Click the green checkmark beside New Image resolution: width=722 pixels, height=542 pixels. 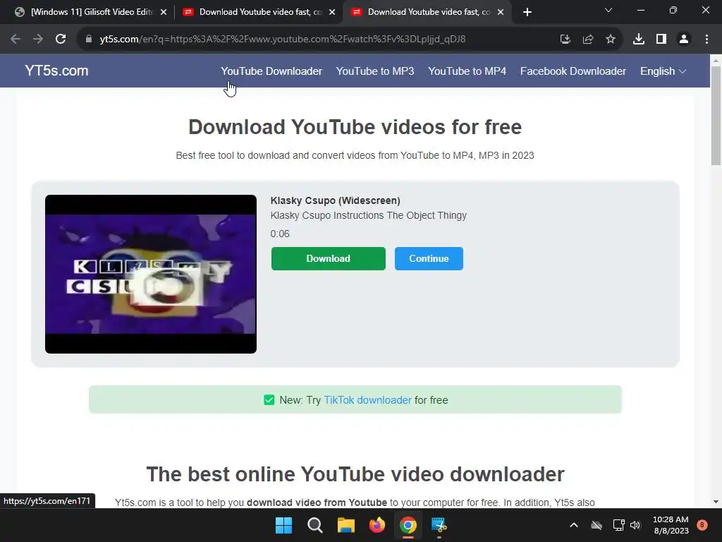tap(269, 400)
